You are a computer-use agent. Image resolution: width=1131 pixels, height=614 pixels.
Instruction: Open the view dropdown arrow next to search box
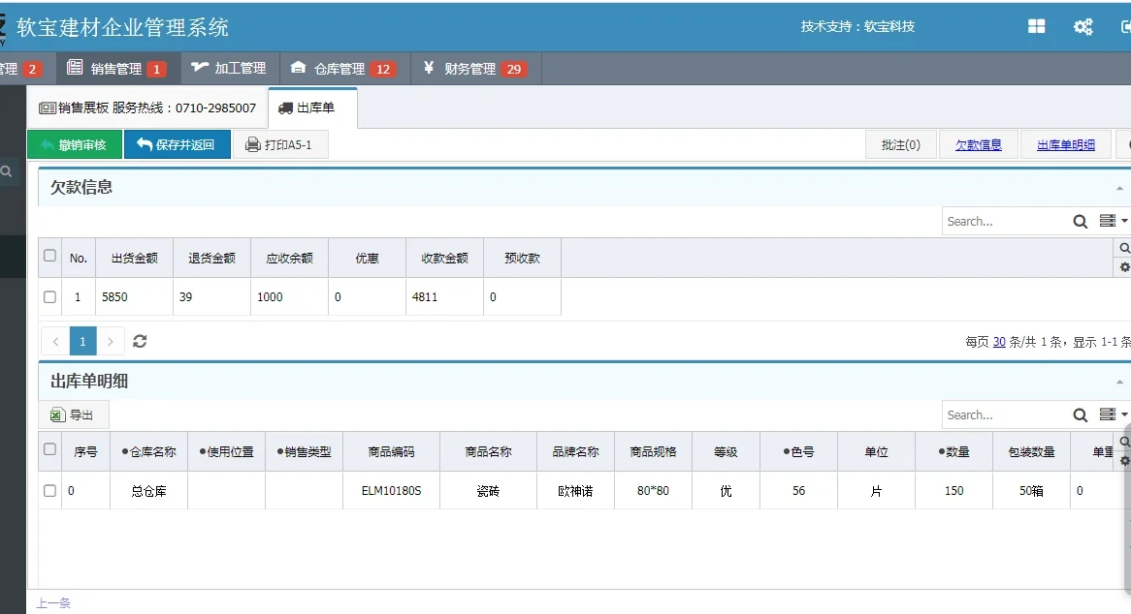click(x=1122, y=414)
